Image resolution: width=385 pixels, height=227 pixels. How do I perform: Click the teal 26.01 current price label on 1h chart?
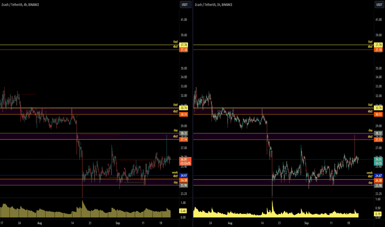(x=378, y=161)
